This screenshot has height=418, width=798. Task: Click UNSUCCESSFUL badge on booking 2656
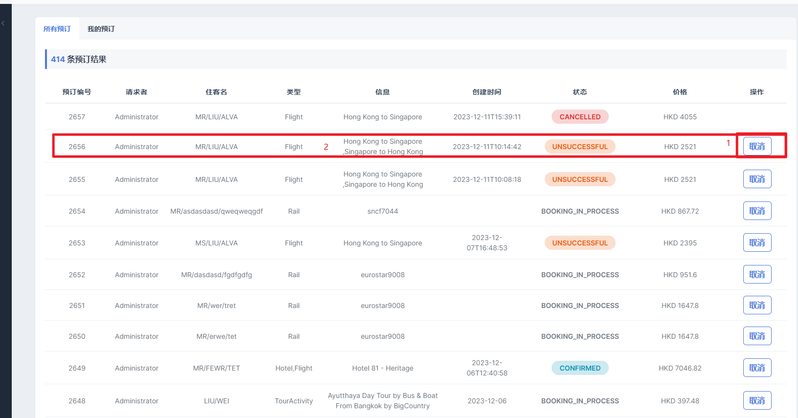(579, 147)
